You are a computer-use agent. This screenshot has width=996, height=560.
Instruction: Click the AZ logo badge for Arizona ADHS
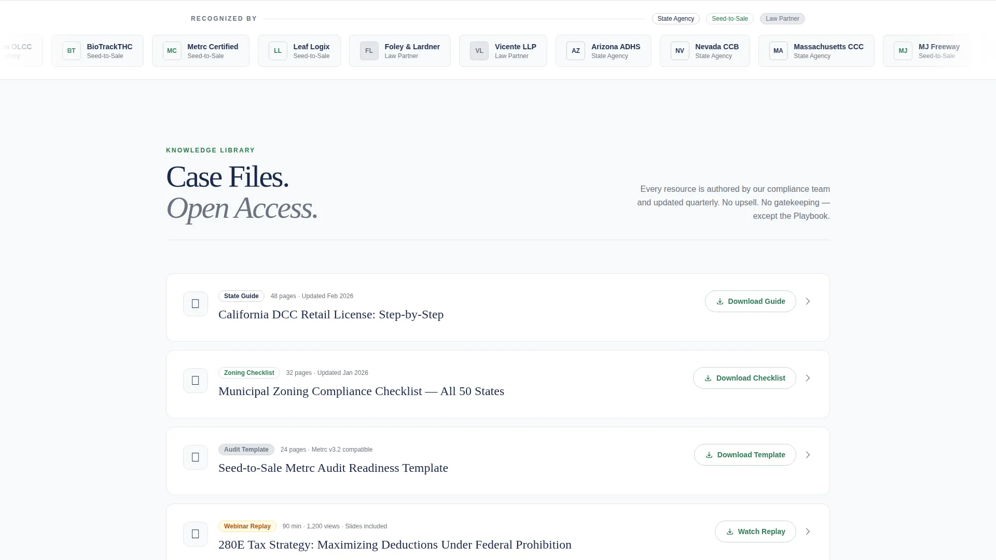coord(576,51)
